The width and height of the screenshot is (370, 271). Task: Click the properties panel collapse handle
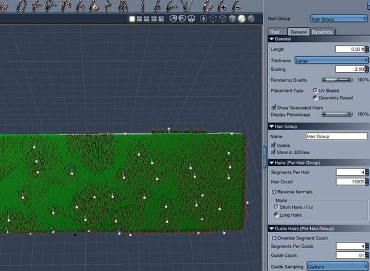point(265,157)
